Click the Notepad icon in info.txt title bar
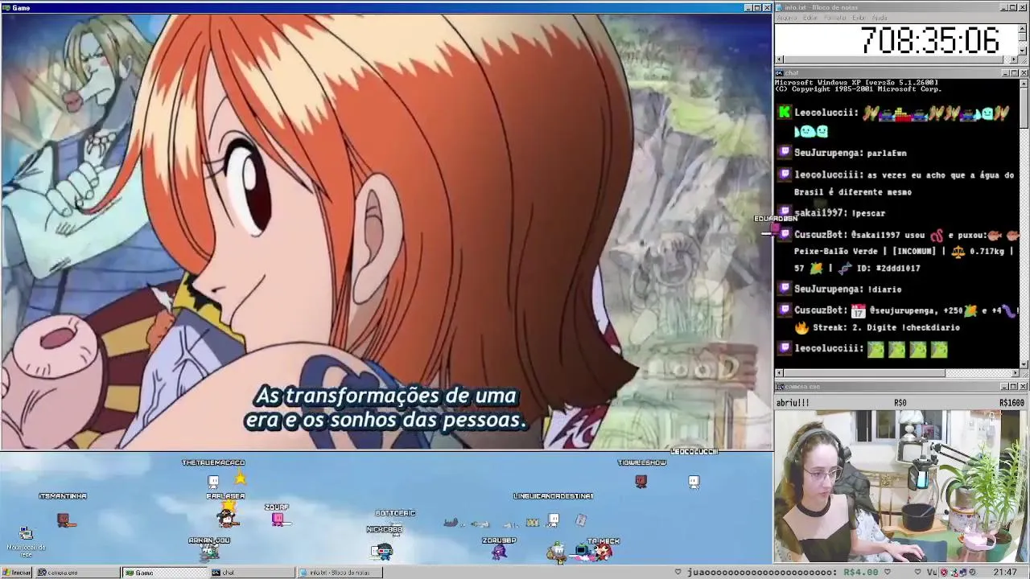 780,7
